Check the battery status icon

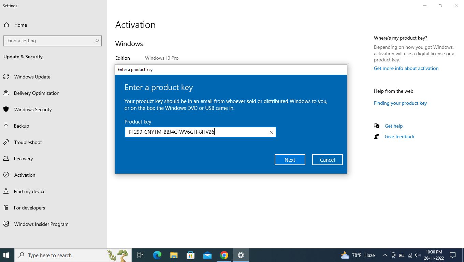click(402, 255)
